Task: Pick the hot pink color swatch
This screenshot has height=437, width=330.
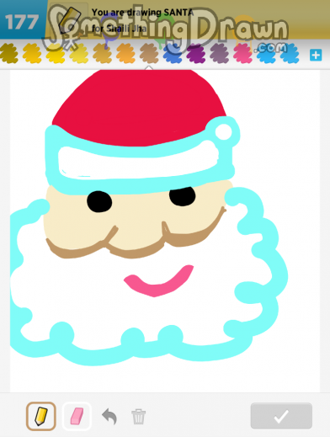Action: (242, 53)
